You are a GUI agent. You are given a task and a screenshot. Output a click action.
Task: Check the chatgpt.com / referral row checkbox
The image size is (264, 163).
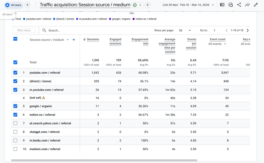coord(15,132)
